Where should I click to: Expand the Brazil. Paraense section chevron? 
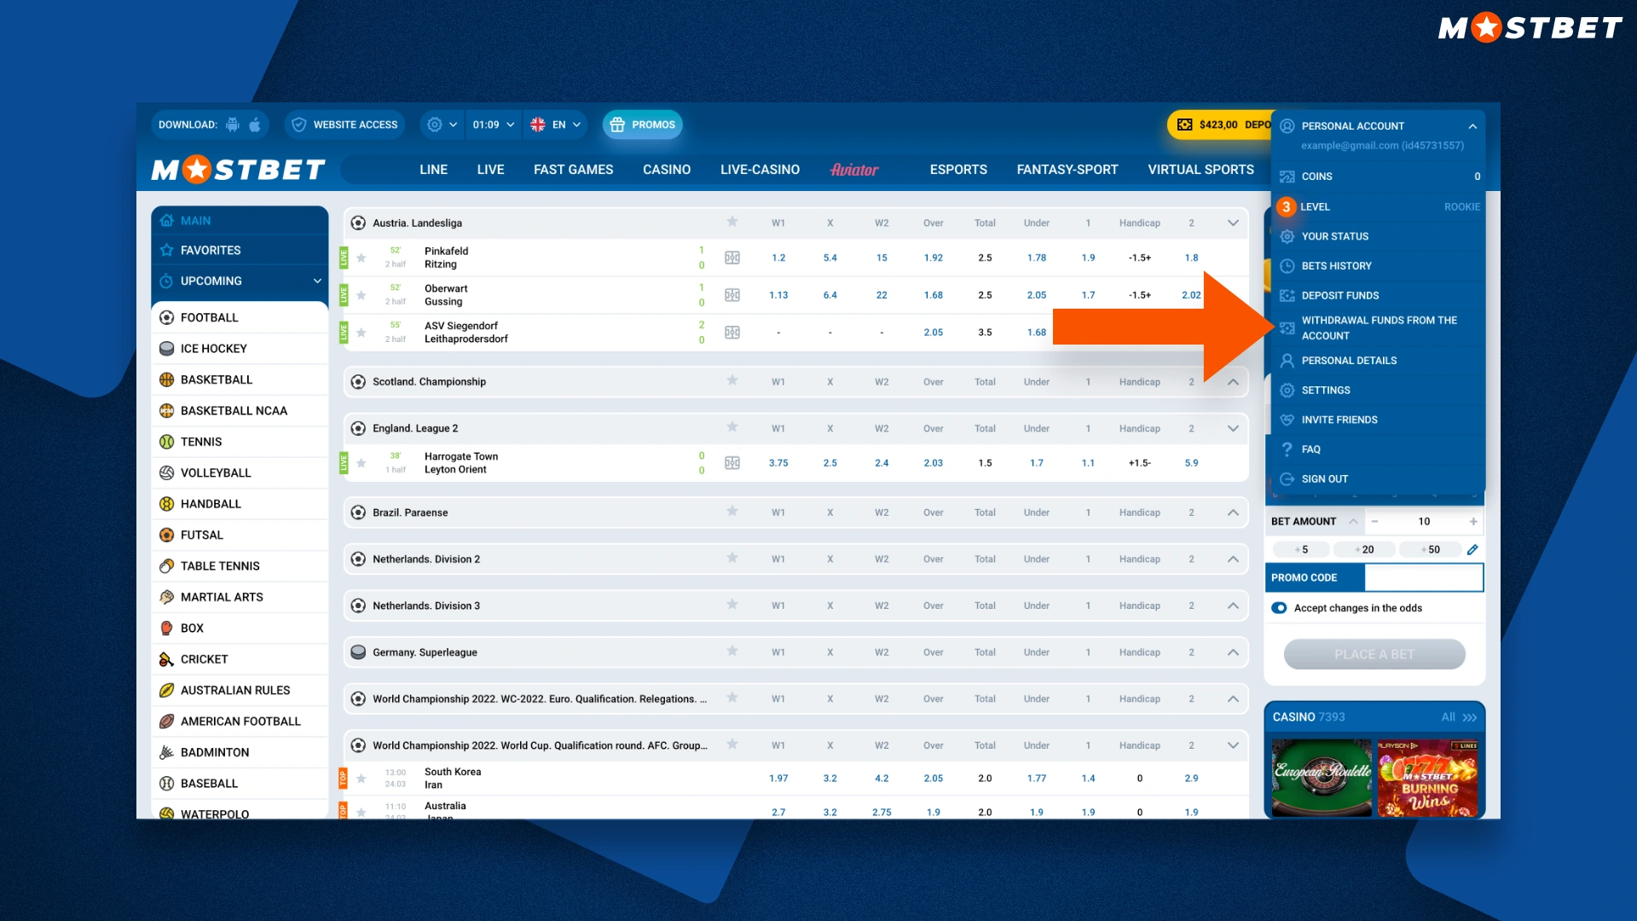pos(1233,513)
